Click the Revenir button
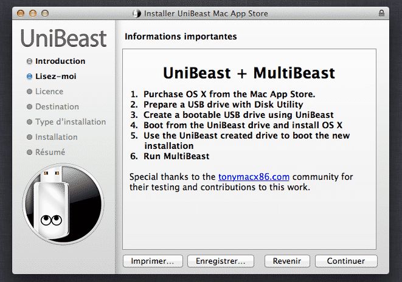Screen dimensions: 402x282 pos(287,261)
